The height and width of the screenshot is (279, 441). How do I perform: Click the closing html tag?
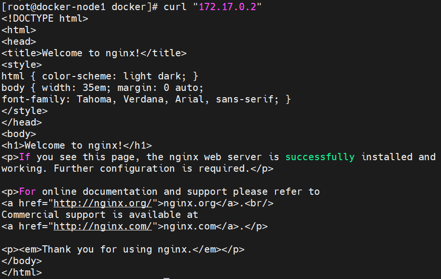point(22,272)
